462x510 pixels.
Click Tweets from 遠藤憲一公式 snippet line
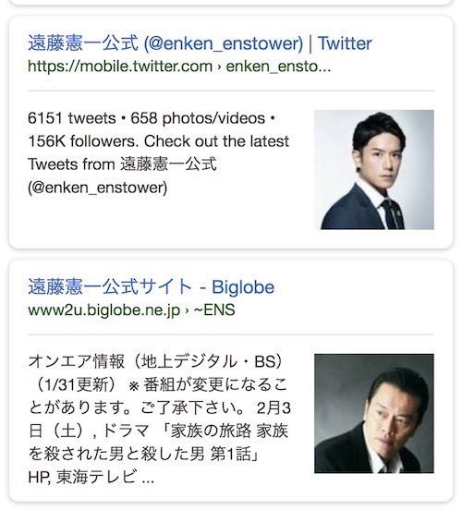coord(122,164)
